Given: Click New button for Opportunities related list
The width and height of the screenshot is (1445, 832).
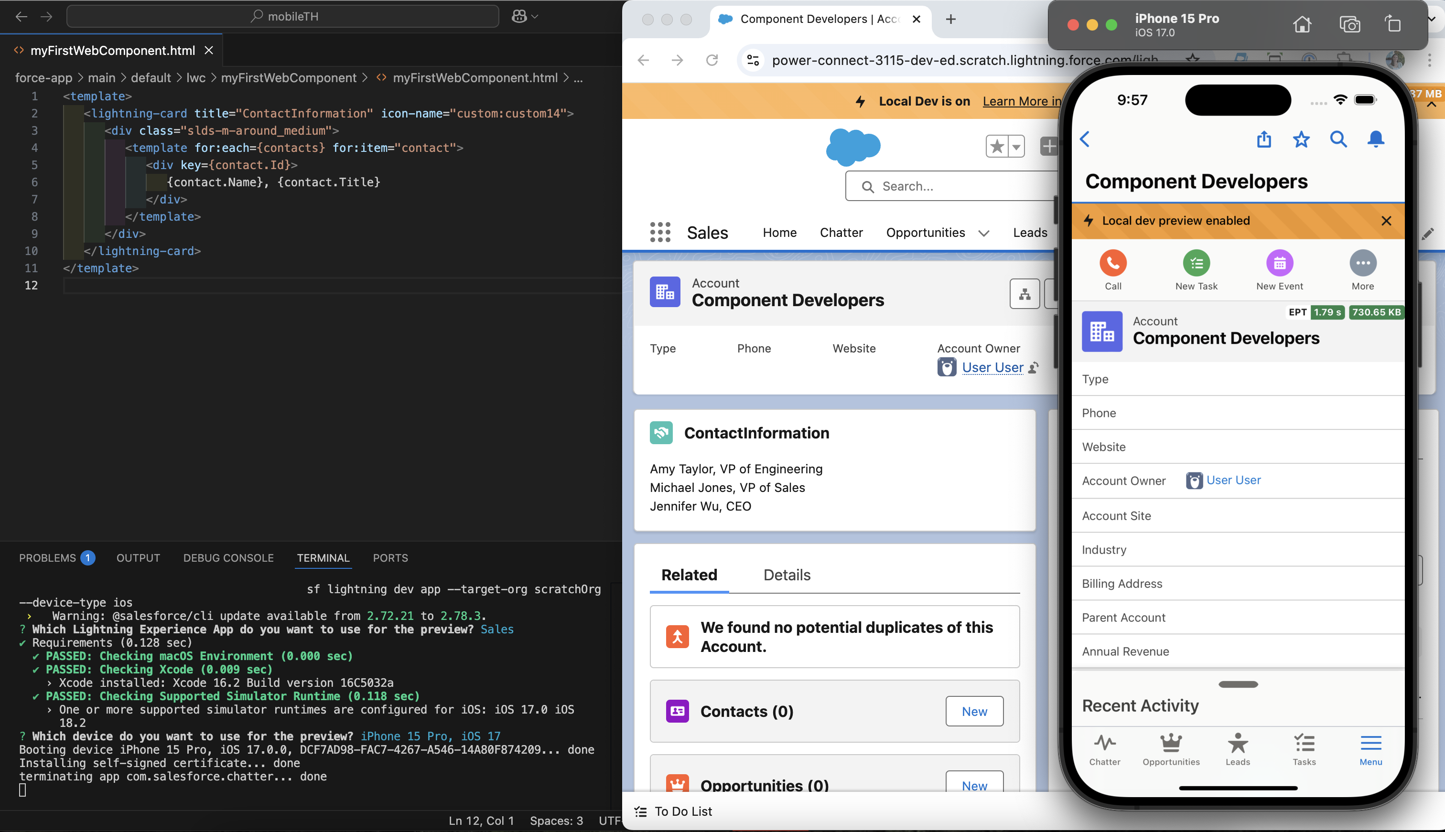Looking at the screenshot, I should click(974, 782).
